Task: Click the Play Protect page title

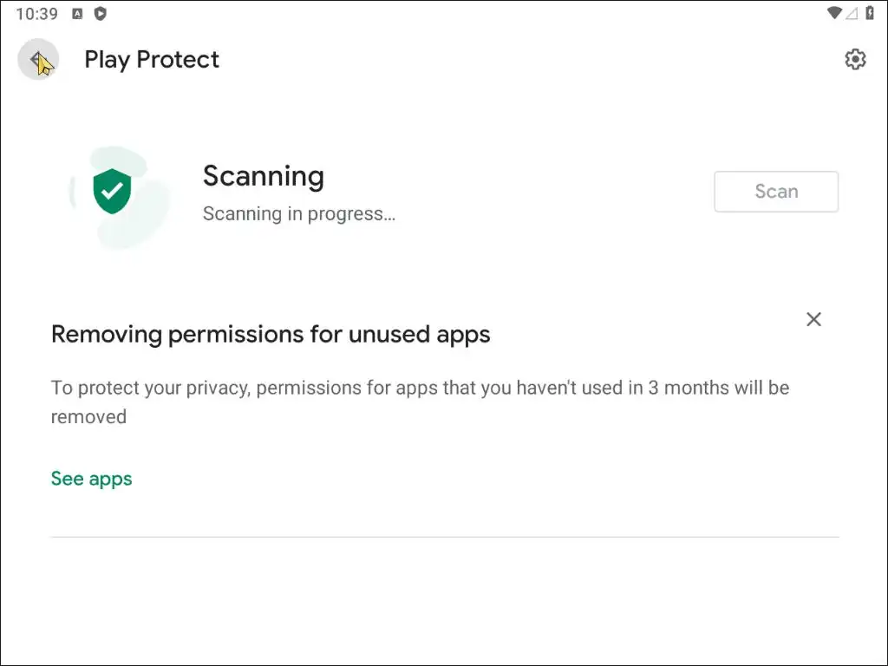Action: pos(152,59)
